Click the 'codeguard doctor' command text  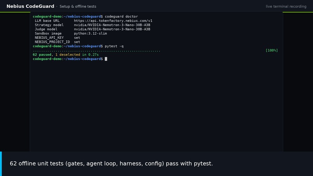[x=121, y=16]
